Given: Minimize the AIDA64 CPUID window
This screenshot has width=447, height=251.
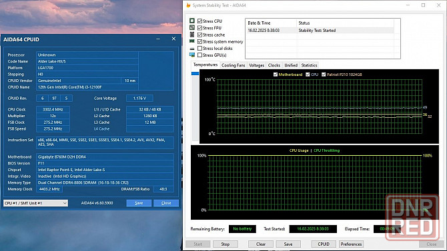Looking at the screenshot, I should click(158, 39).
